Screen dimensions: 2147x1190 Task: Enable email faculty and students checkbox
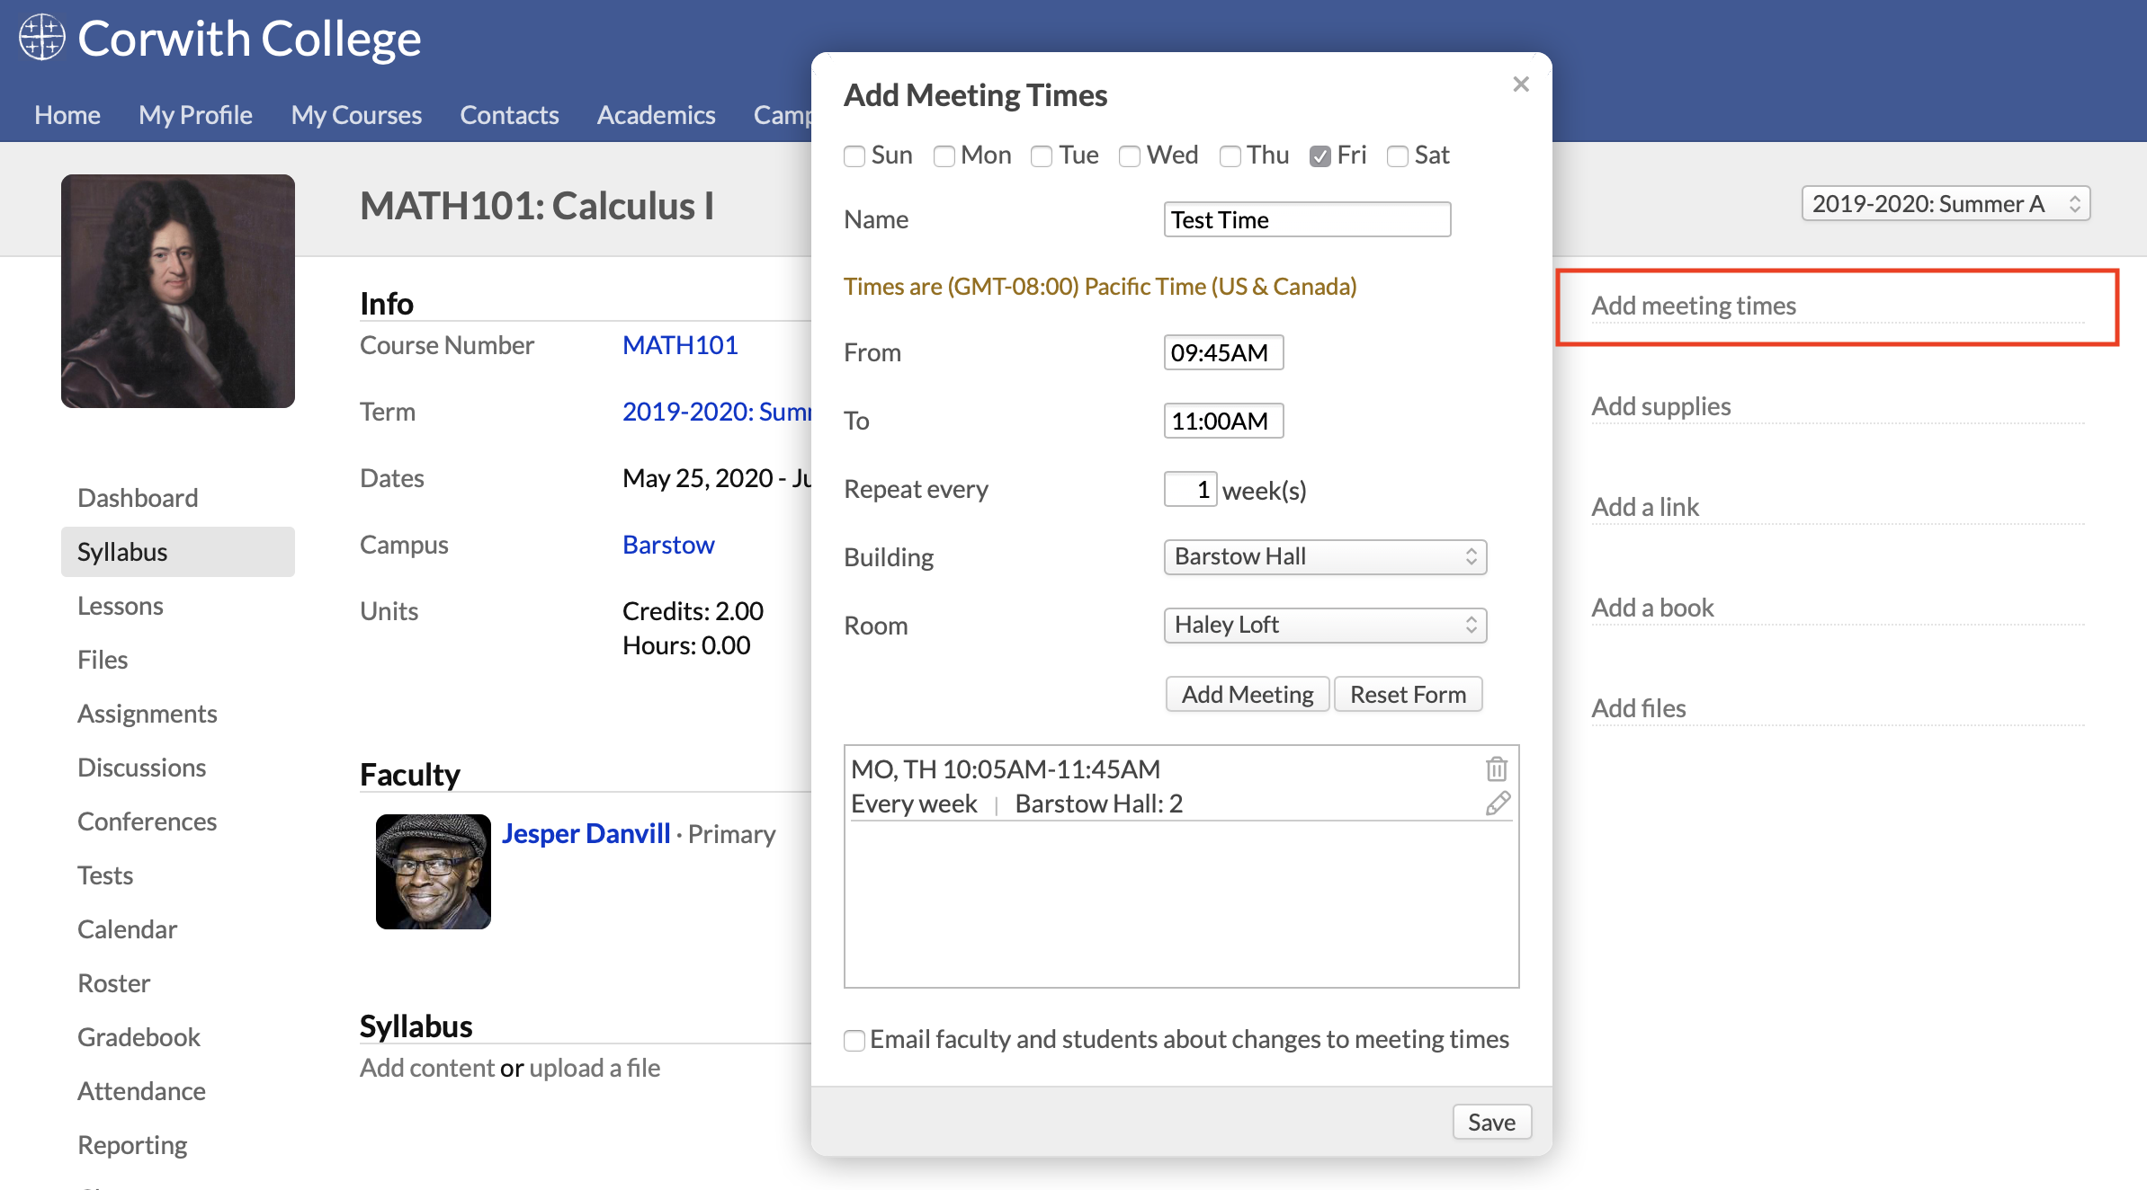[x=854, y=1041]
